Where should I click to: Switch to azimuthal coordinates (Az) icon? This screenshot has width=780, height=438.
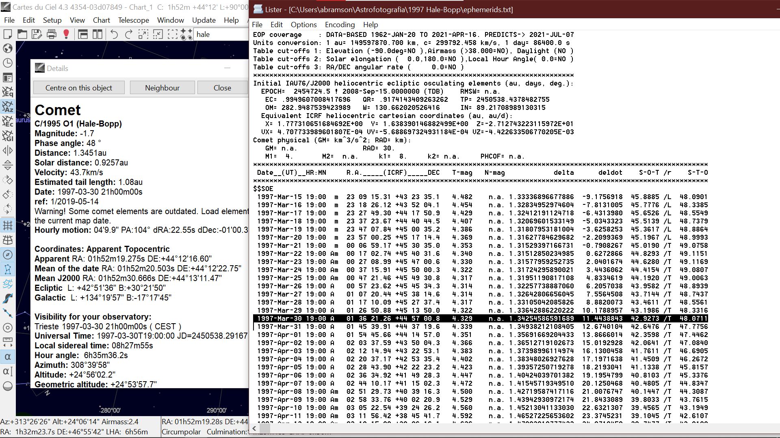click(x=8, y=107)
